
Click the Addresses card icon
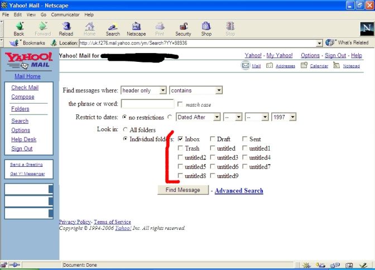pyautogui.click(x=270, y=65)
